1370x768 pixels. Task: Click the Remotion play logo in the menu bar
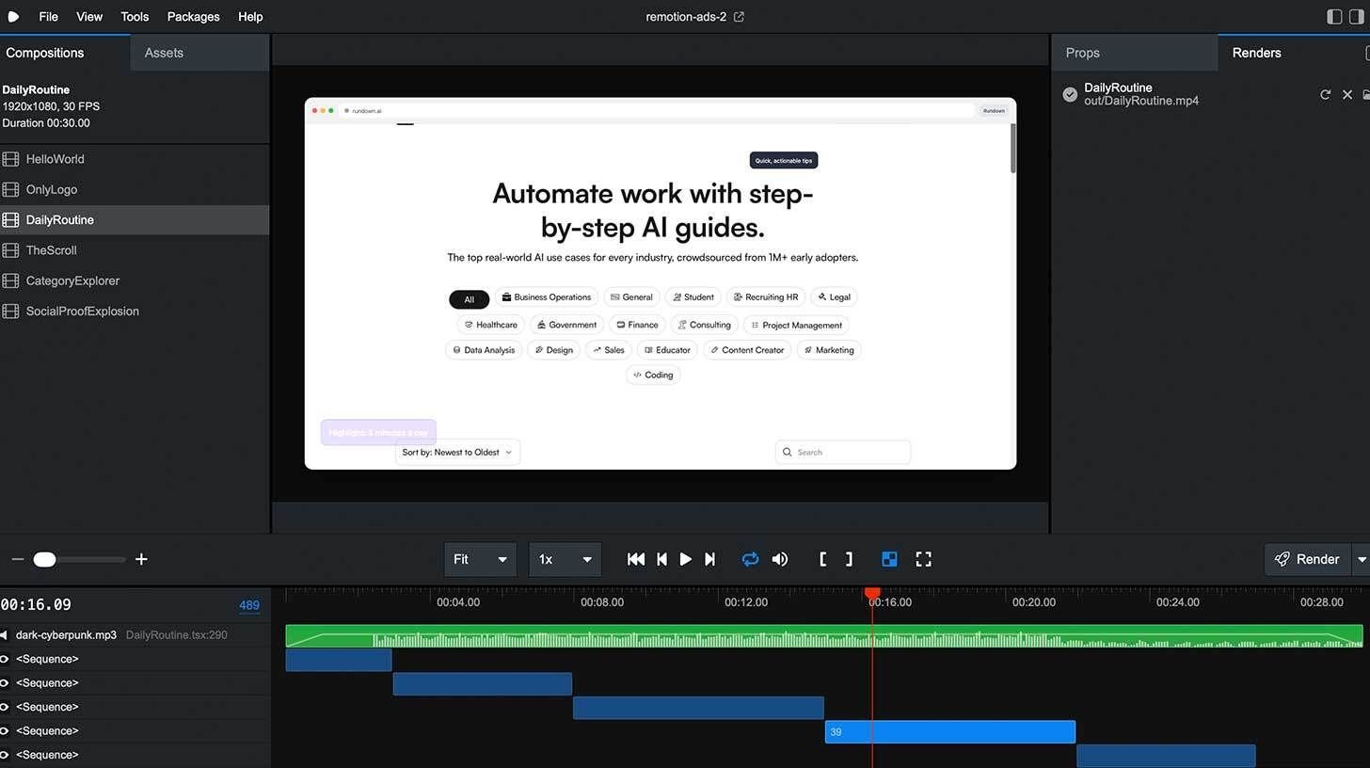tap(13, 16)
